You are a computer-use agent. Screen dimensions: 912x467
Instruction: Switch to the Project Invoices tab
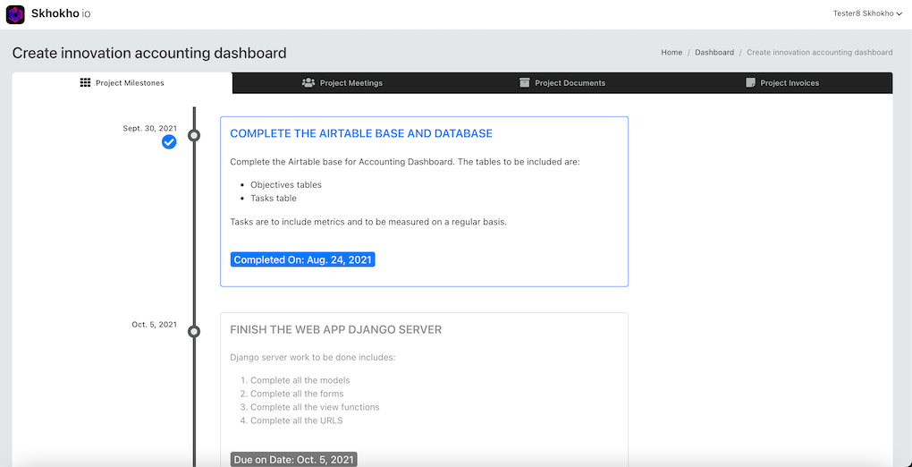click(x=782, y=82)
